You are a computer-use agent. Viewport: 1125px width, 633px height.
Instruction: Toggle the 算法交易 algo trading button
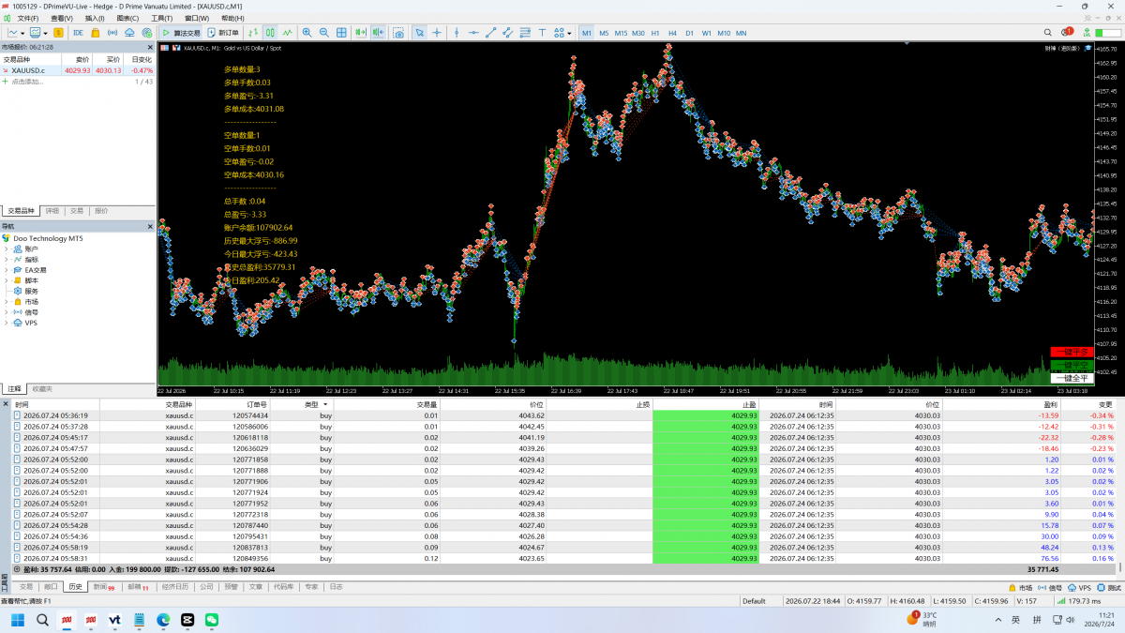(181, 33)
